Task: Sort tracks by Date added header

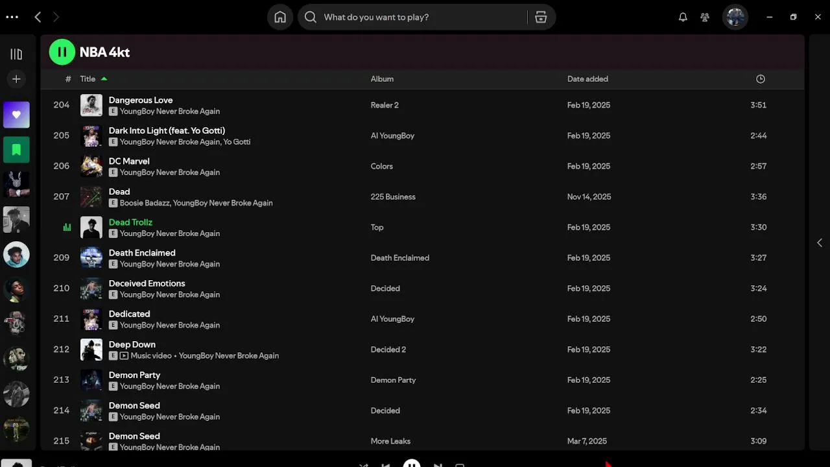Action: pos(587,79)
